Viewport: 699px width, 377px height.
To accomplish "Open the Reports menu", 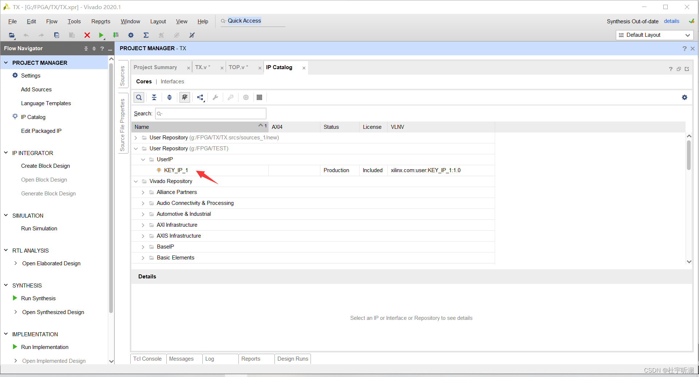I will (101, 21).
